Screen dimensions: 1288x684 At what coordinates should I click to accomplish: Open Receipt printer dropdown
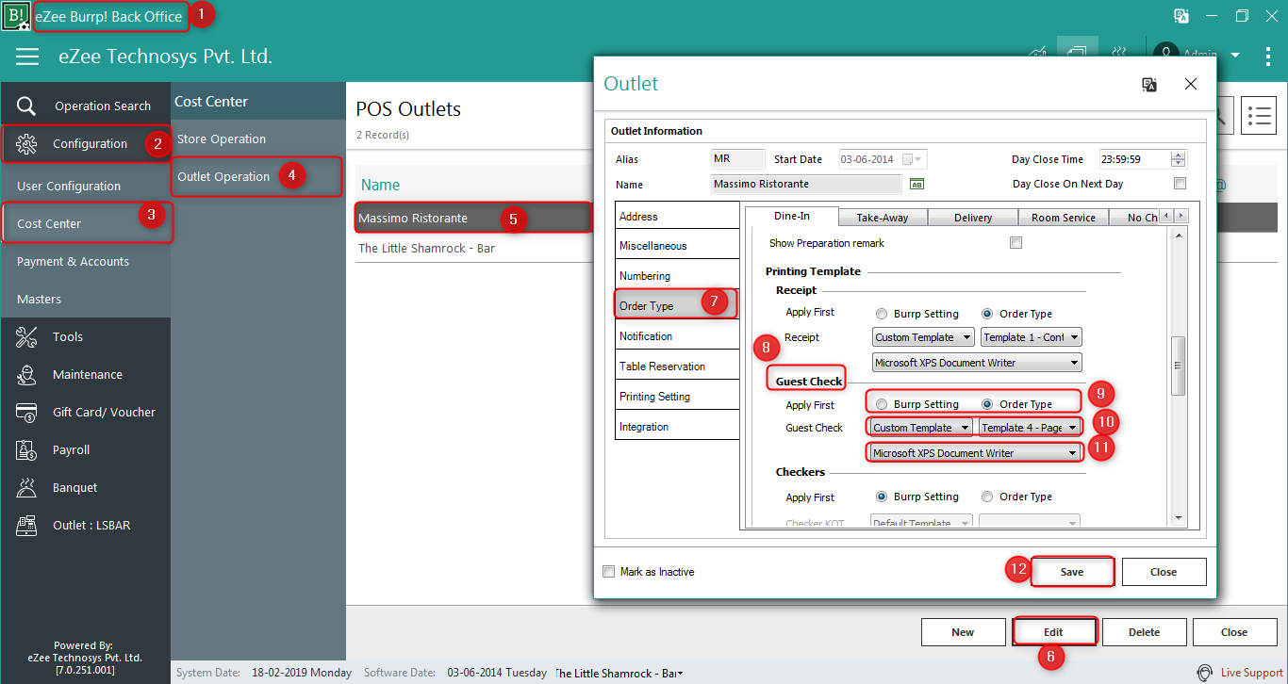[x=977, y=363]
